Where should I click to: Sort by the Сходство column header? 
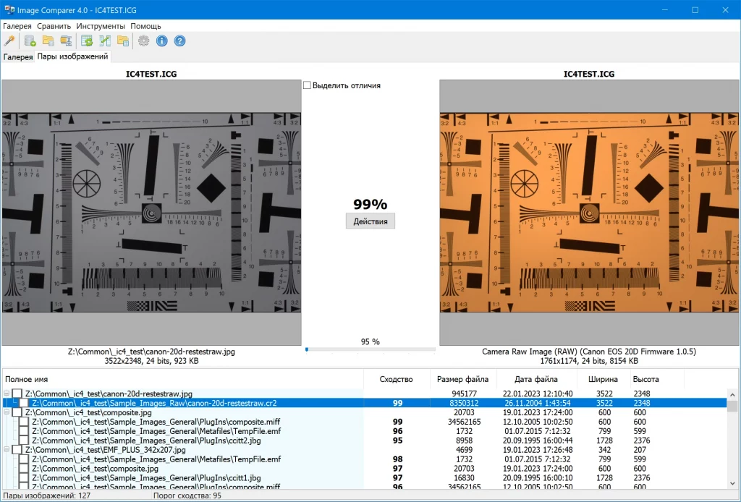[x=397, y=379]
